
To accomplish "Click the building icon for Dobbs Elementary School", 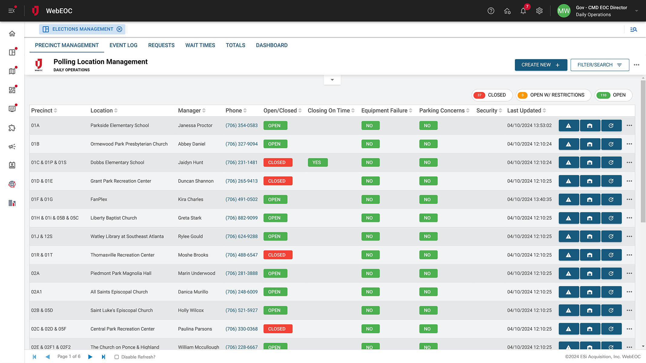I will (x=590, y=162).
